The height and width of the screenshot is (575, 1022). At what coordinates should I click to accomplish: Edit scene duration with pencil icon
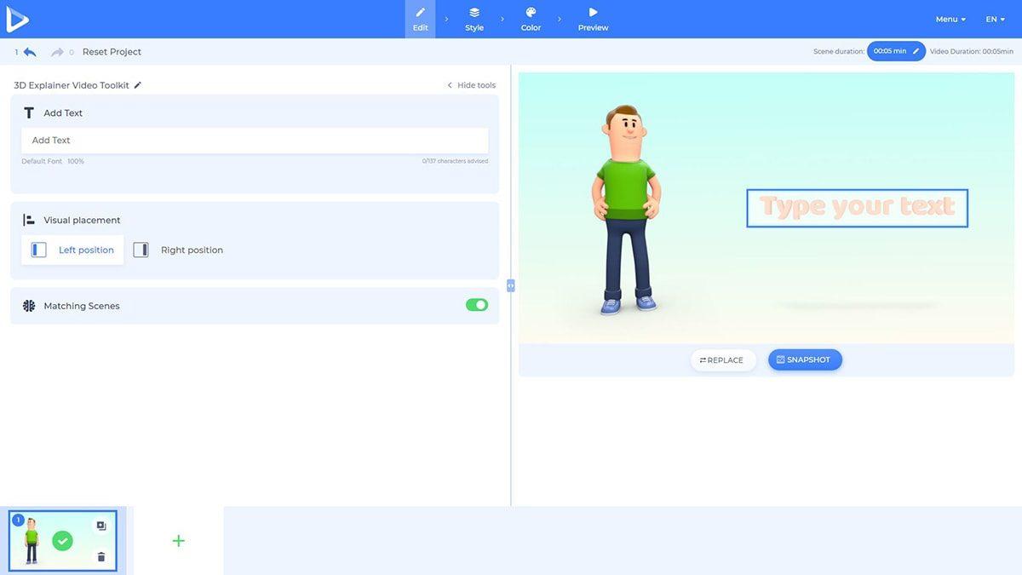(x=916, y=51)
